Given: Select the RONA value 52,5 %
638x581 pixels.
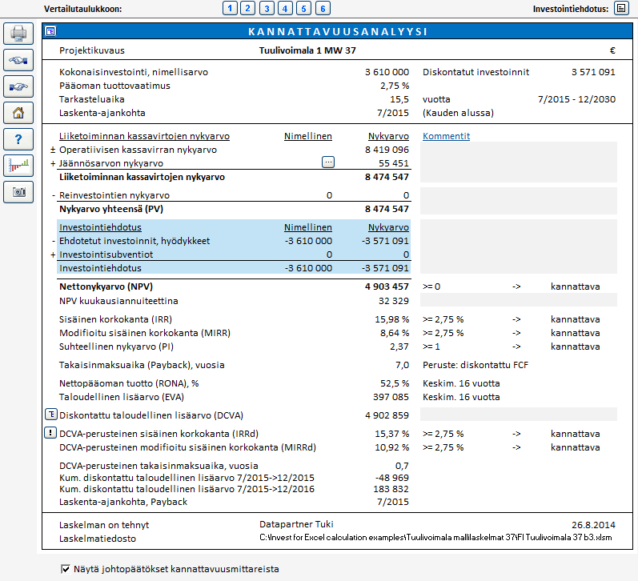Looking at the screenshot, I should (x=395, y=383).
